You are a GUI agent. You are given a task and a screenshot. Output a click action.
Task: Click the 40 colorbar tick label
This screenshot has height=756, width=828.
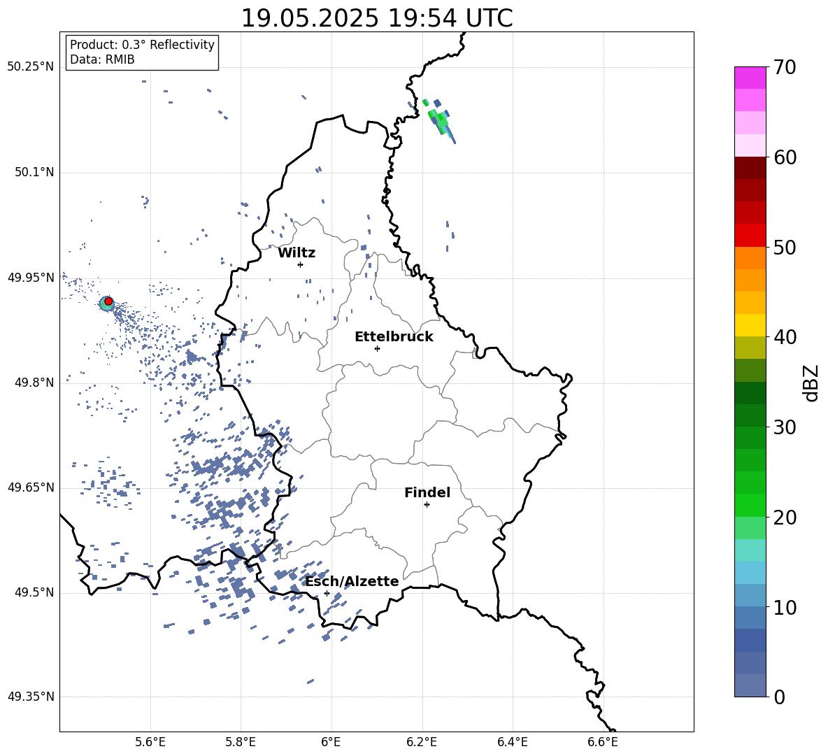(x=785, y=337)
